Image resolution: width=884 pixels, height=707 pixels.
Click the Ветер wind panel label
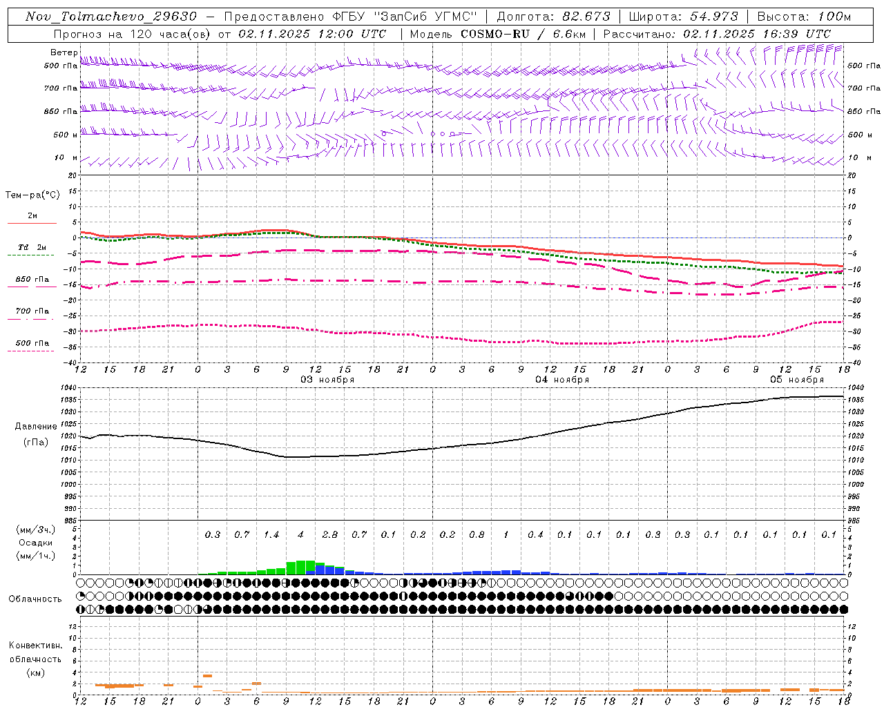pyautogui.click(x=64, y=52)
